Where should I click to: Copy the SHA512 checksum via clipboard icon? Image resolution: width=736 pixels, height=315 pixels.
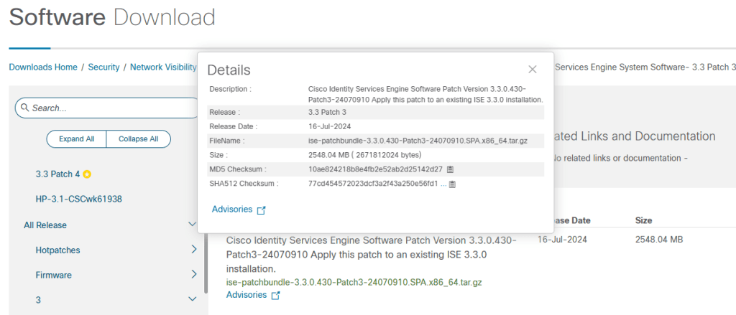coord(452,184)
